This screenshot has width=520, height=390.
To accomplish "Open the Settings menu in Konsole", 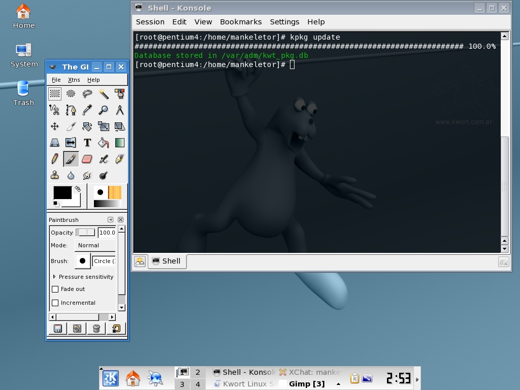I will coord(284,22).
